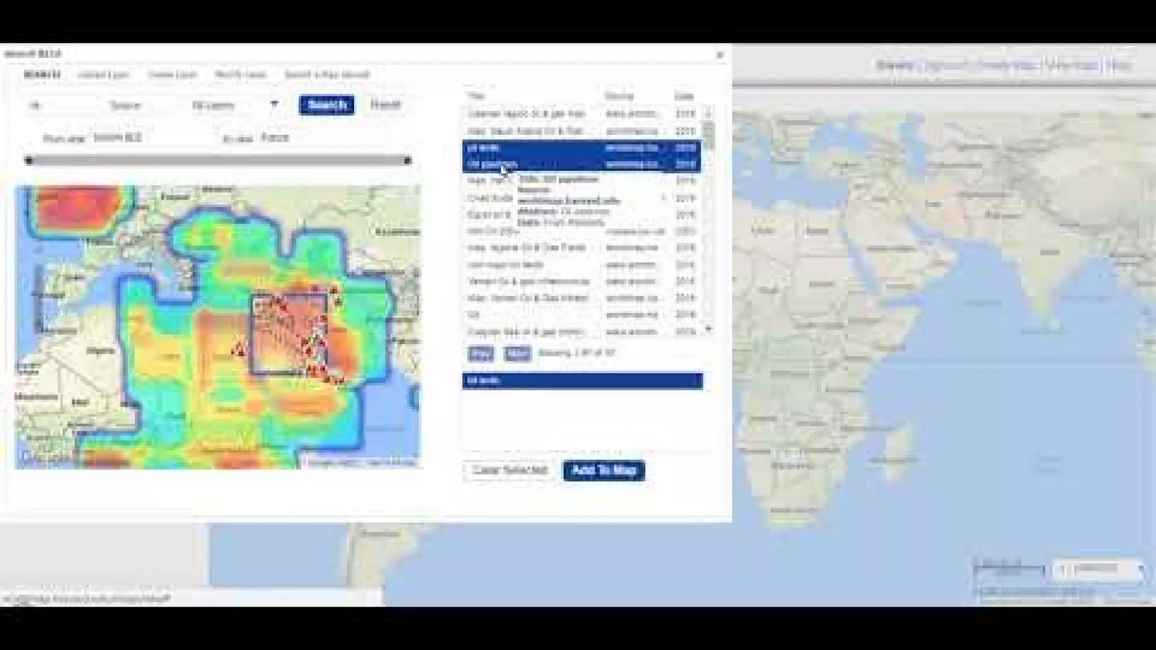The height and width of the screenshot is (650, 1156).
Task: Click the right handle of the year range slider
Action: coord(408,161)
